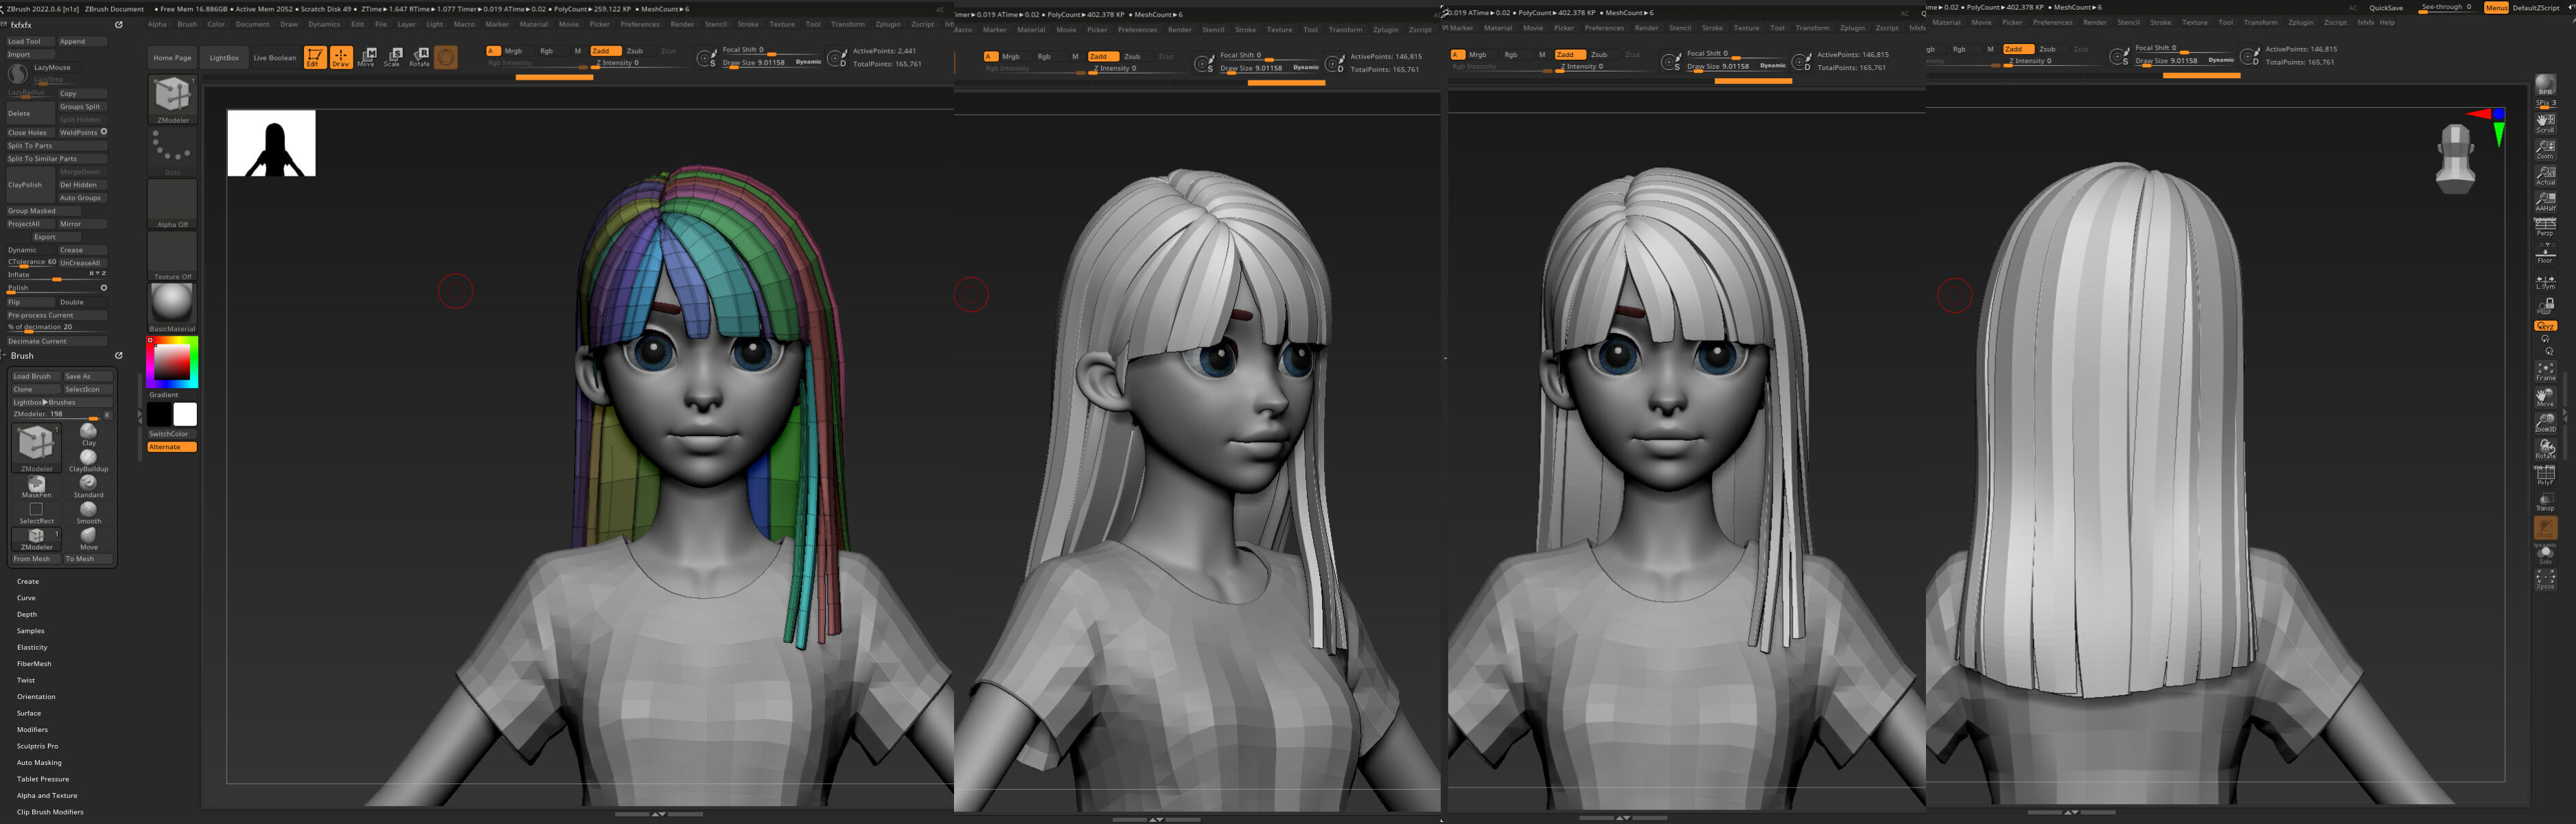
Task: Click refresh icon beside Brush palette title
Action: click(118, 355)
